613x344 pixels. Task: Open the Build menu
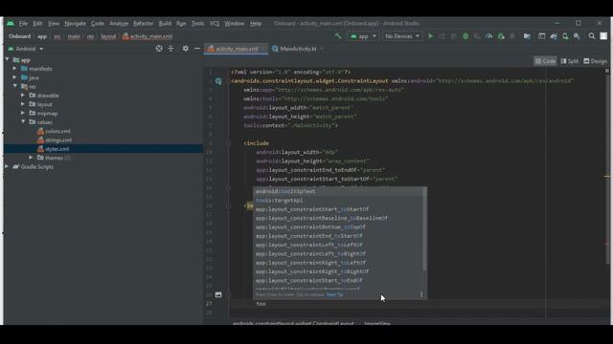(x=165, y=23)
